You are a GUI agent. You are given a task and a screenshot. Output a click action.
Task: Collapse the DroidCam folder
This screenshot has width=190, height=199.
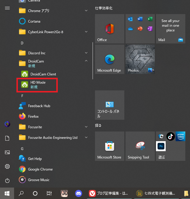[x=86, y=61]
